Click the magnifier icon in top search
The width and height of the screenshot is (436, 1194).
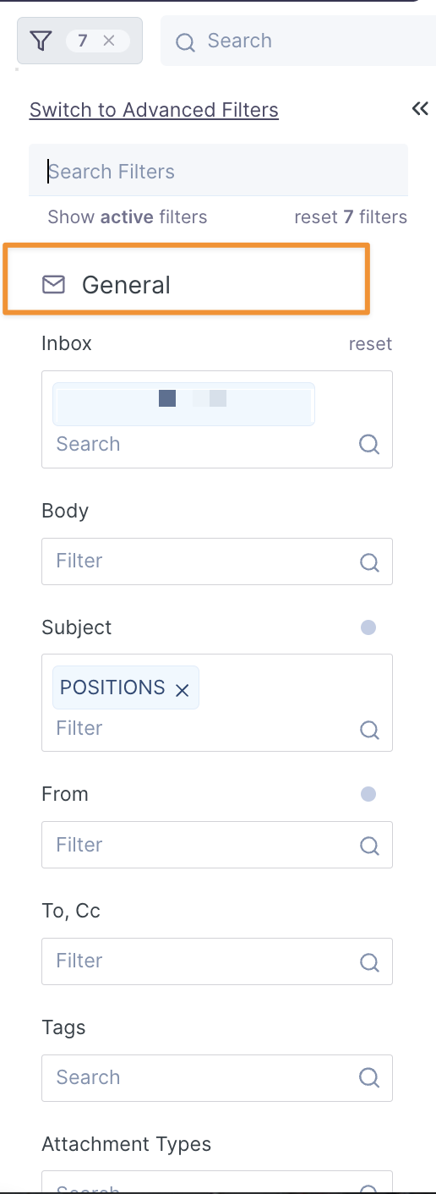(x=185, y=41)
